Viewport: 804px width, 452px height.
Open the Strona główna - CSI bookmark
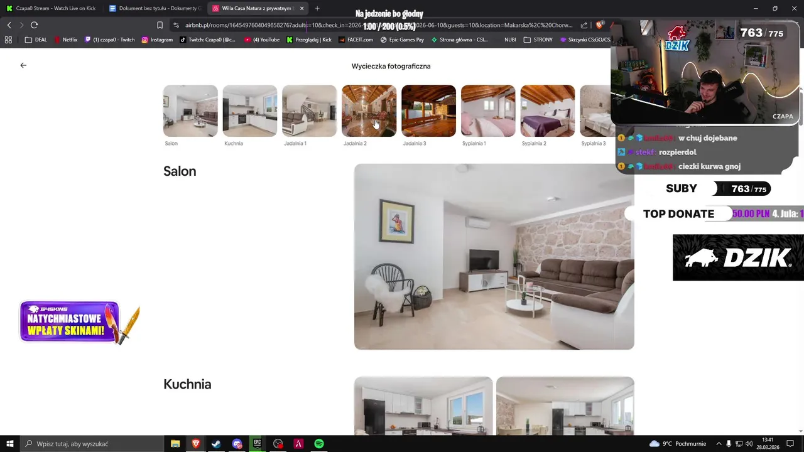coord(459,40)
